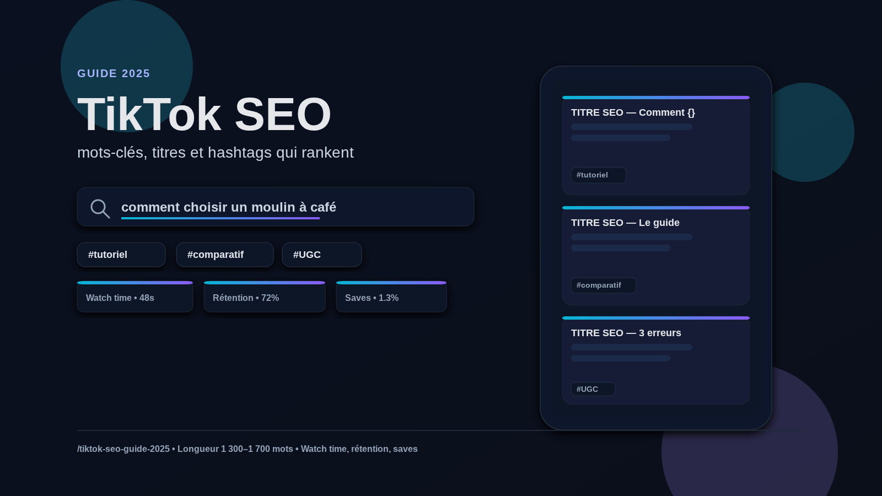Open card TITRE SEO — Le guide
This screenshot has height=496, width=882.
656,256
